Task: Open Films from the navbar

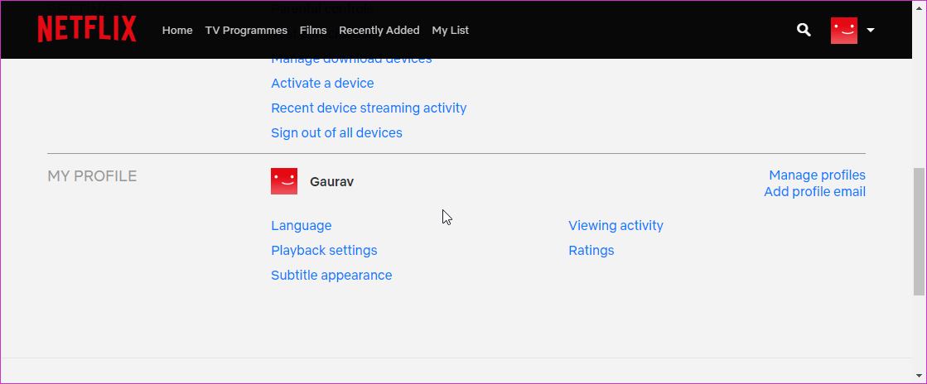Action: pos(313,31)
